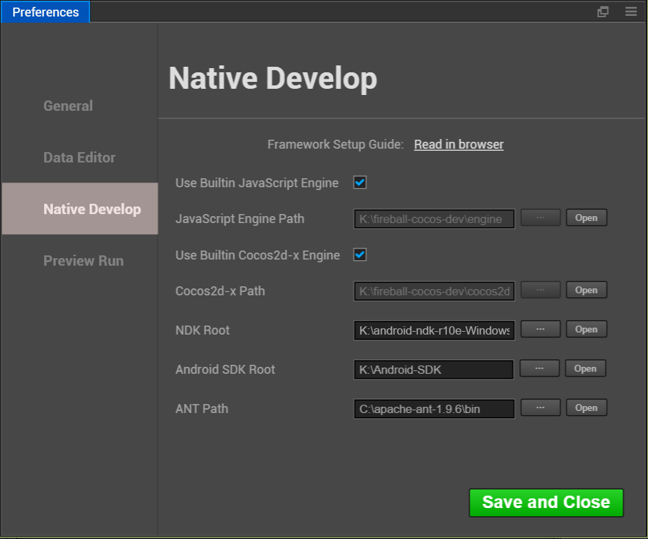Open the browse dialog for NDK Root
This screenshot has height=539, width=648.
coord(540,329)
